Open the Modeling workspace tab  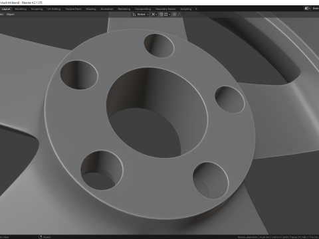(x=21, y=9)
